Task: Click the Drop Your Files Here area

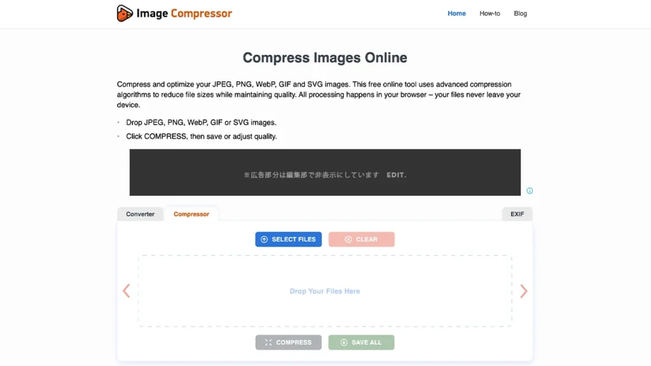Action: tap(325, 291)
